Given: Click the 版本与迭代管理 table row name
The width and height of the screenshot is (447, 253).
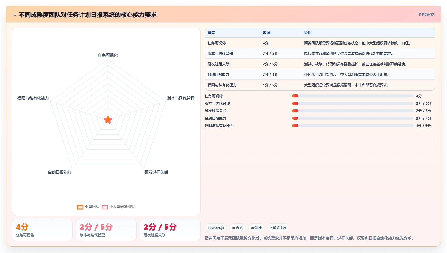Looking at the screenshot, I should pyautogui.click(x=220, y=54).
